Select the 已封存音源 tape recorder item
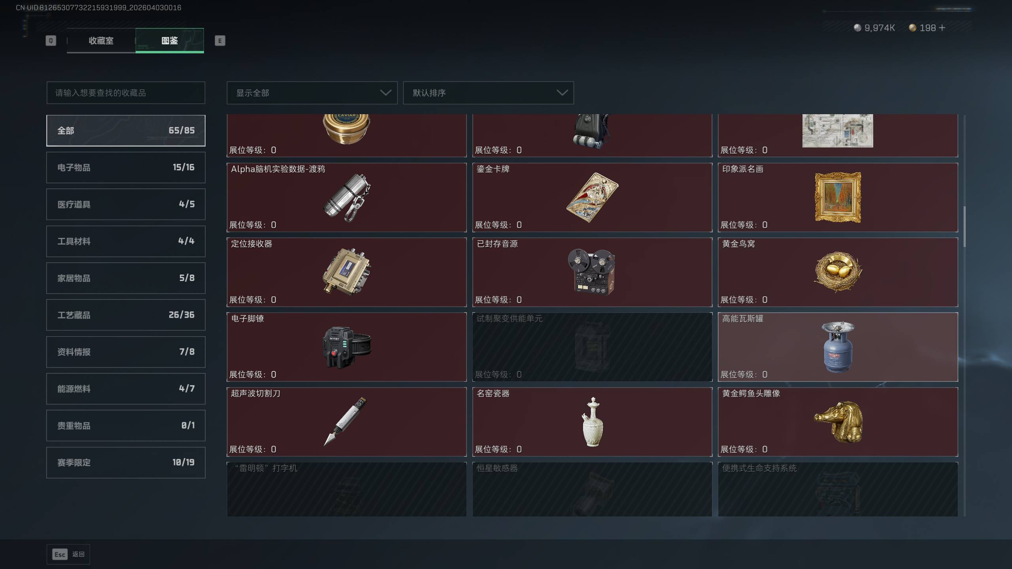Viewport: 1012px width, 569px height. tap(592, 272)
